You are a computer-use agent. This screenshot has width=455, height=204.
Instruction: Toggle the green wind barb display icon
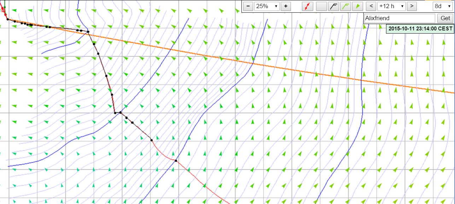[x=345, y=6]
